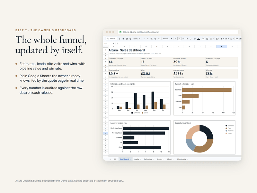This screenshot has height=193, width=257.
Task: Click the $466k average quote value
Action: tap(178, 74)
